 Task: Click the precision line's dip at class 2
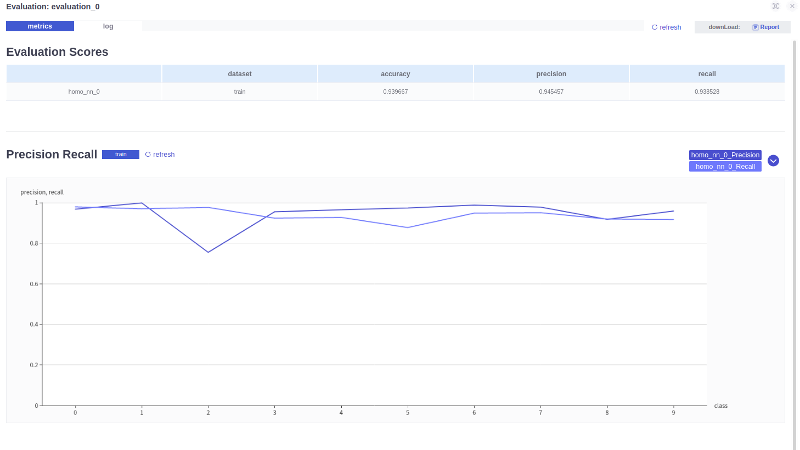click(x=208, y=252)
